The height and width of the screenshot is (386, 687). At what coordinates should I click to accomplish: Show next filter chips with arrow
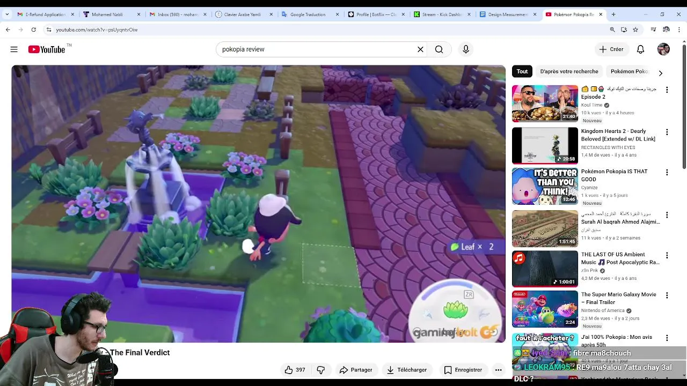660,73
